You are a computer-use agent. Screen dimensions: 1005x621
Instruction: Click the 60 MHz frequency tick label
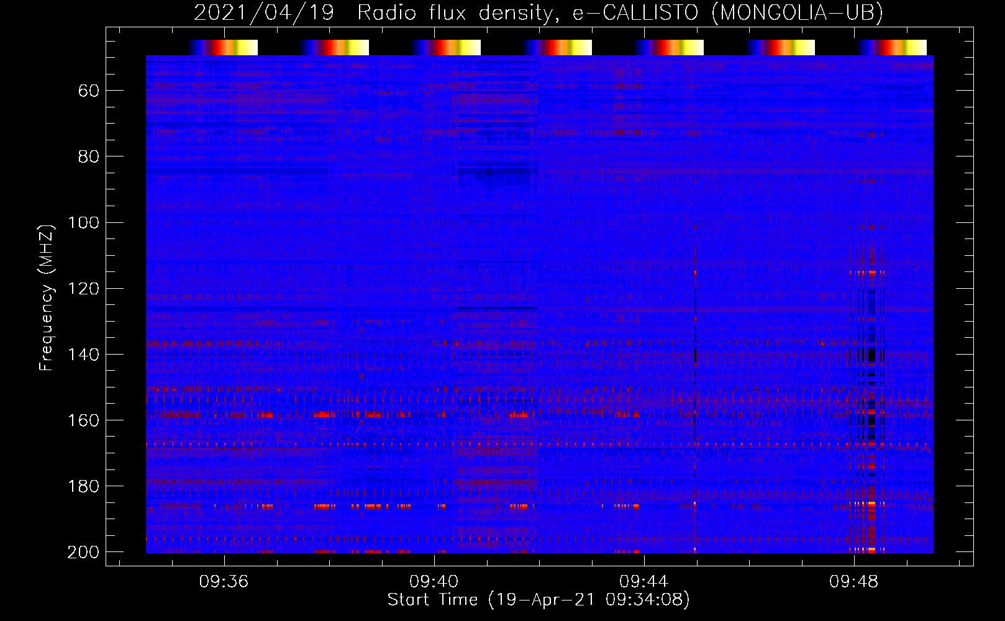89,91
